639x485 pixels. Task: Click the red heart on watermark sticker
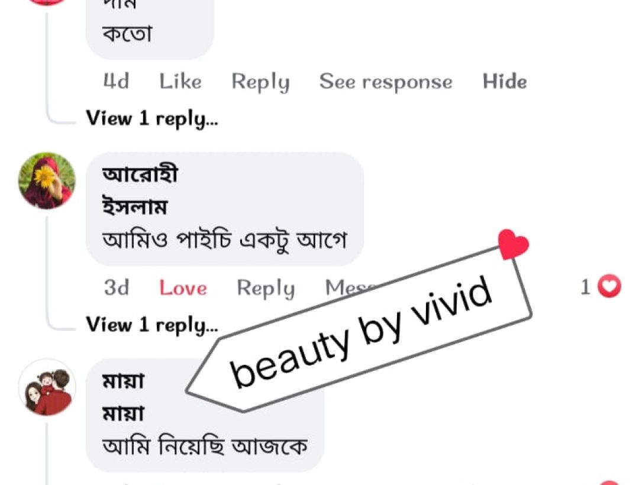pyautogui.click(x=513, y=244)
